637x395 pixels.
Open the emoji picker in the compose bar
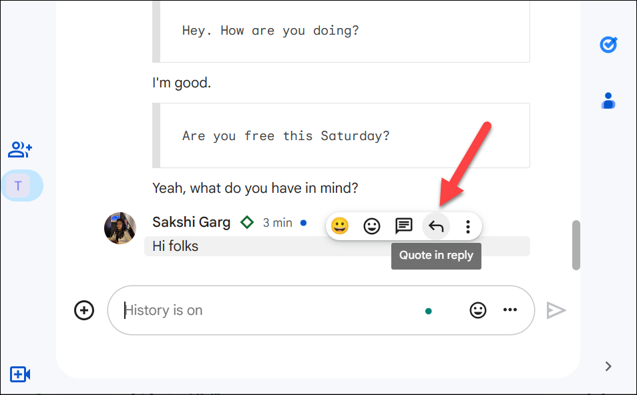478,310
